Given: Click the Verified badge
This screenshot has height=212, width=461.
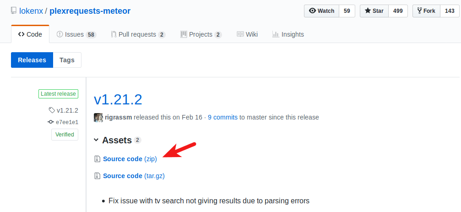Looking at the screenshot, I should 65,135.
